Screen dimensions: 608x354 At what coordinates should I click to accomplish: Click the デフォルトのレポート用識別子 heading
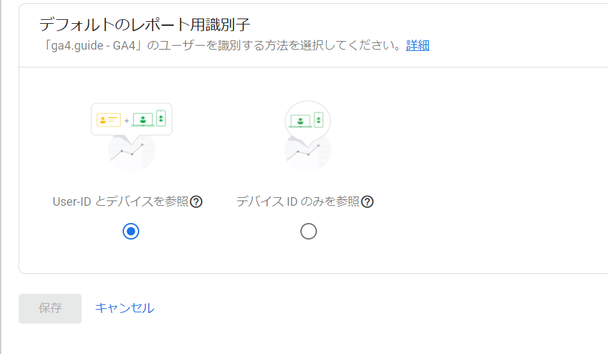pyautogui.click(x=145, y=24)
